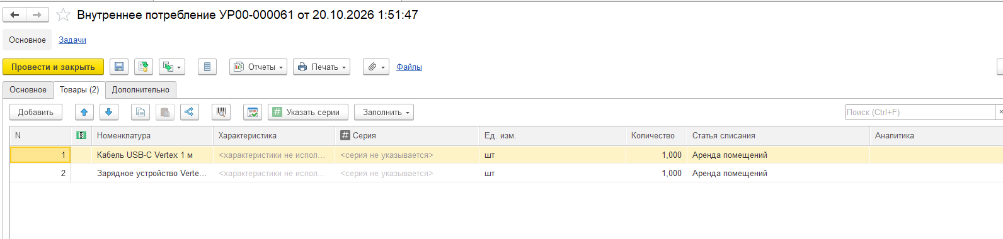Image resolution: width=1003 pixels, height=239 pixels.
Task: Open the Файлы link
Action: (x=409, y=67)
